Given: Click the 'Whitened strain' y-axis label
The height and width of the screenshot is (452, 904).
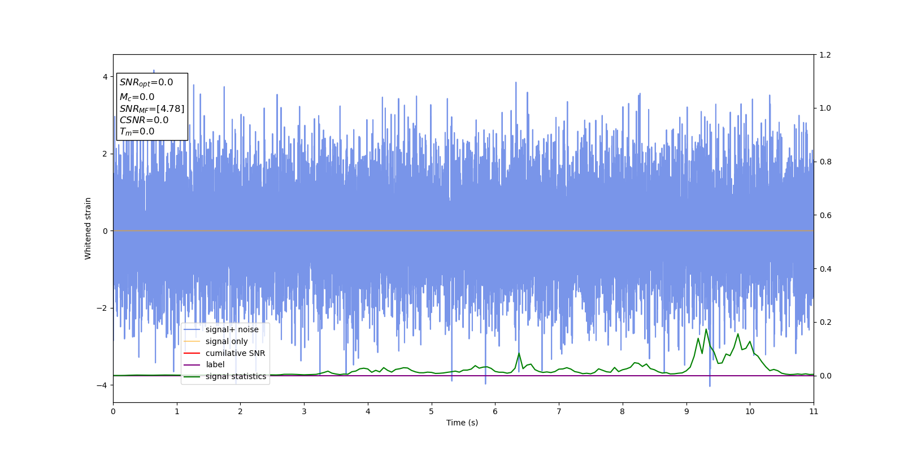Looking at the screenshot, I should tap(88, 228).
